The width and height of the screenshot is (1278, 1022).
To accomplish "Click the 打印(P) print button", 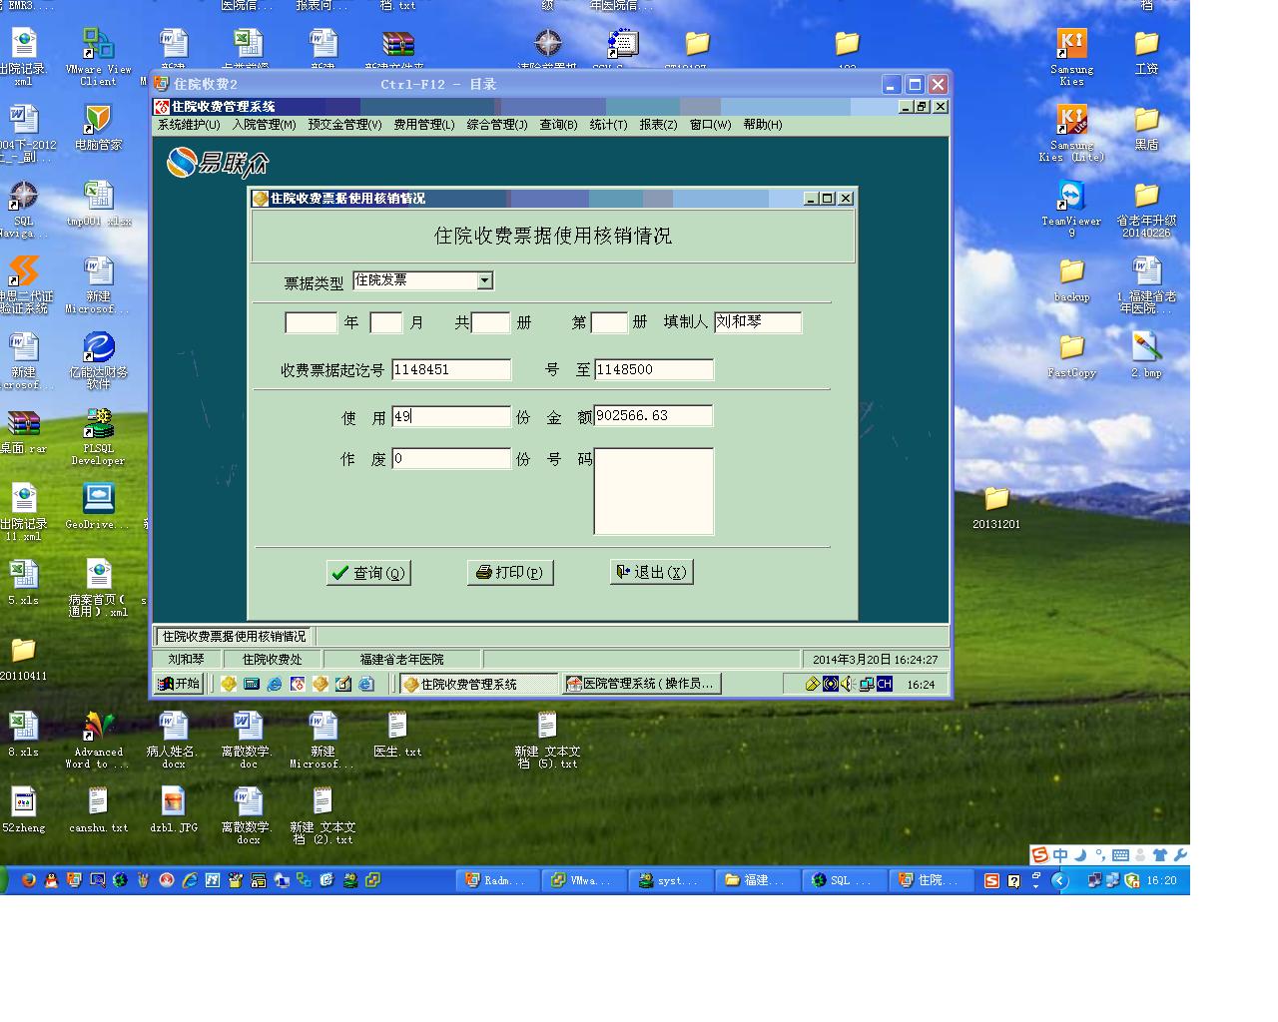I will (x=510, y=573).
